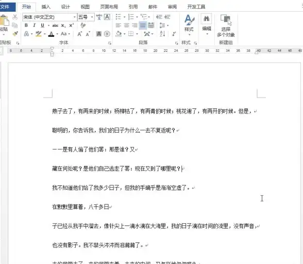The image size is (303, 264).
Task: Click the Cut scissors icon
Action: coord(15,17)
